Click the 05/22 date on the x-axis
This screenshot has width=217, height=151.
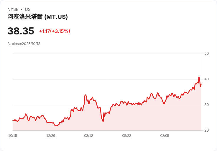click(127, 136)
